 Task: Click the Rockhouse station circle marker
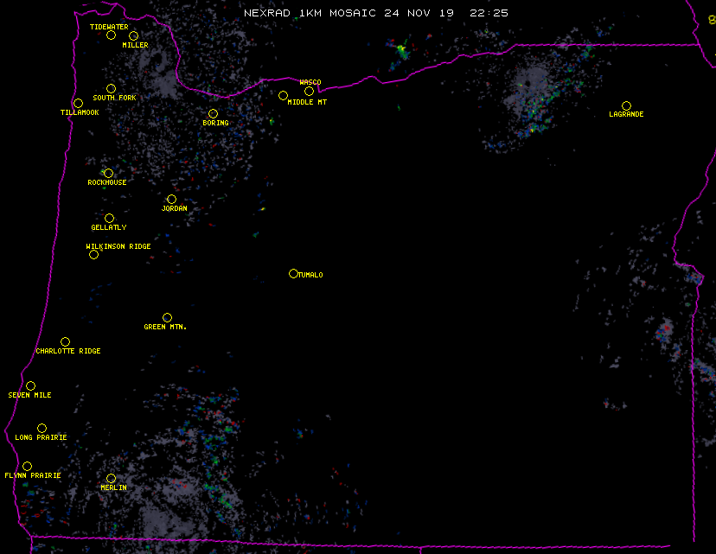108,173
